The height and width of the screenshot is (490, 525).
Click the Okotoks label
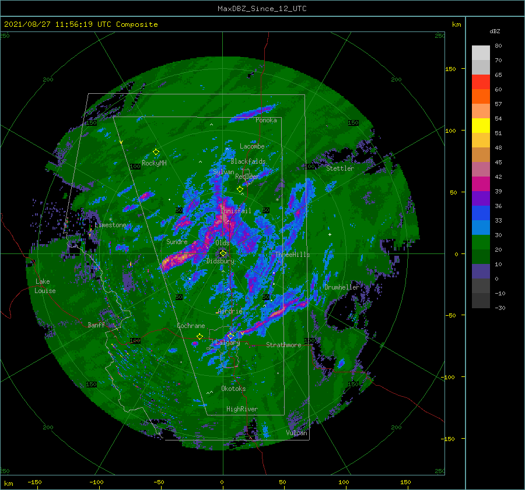pos(233,389)
